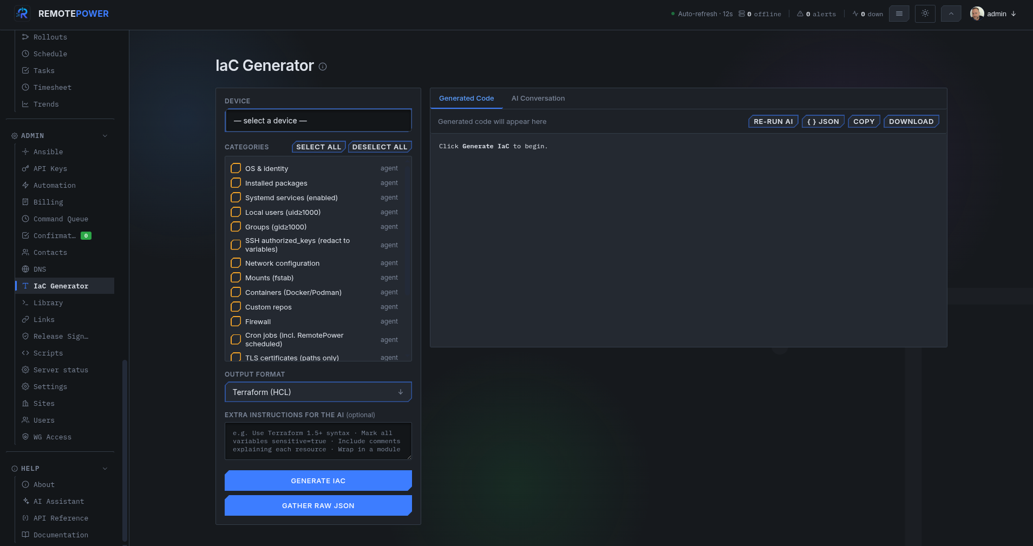
Task: Click the Scripts code icon
Action: point(25,353)
